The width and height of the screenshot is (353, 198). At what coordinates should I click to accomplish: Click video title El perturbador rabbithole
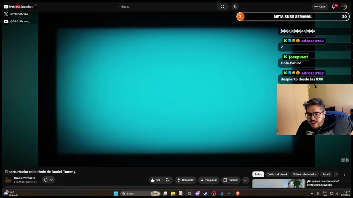click(40, 172)
